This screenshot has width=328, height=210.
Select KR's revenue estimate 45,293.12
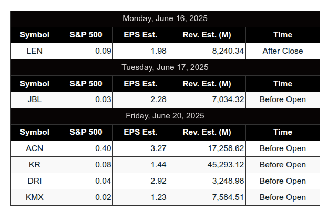click(x=226, y=165)
